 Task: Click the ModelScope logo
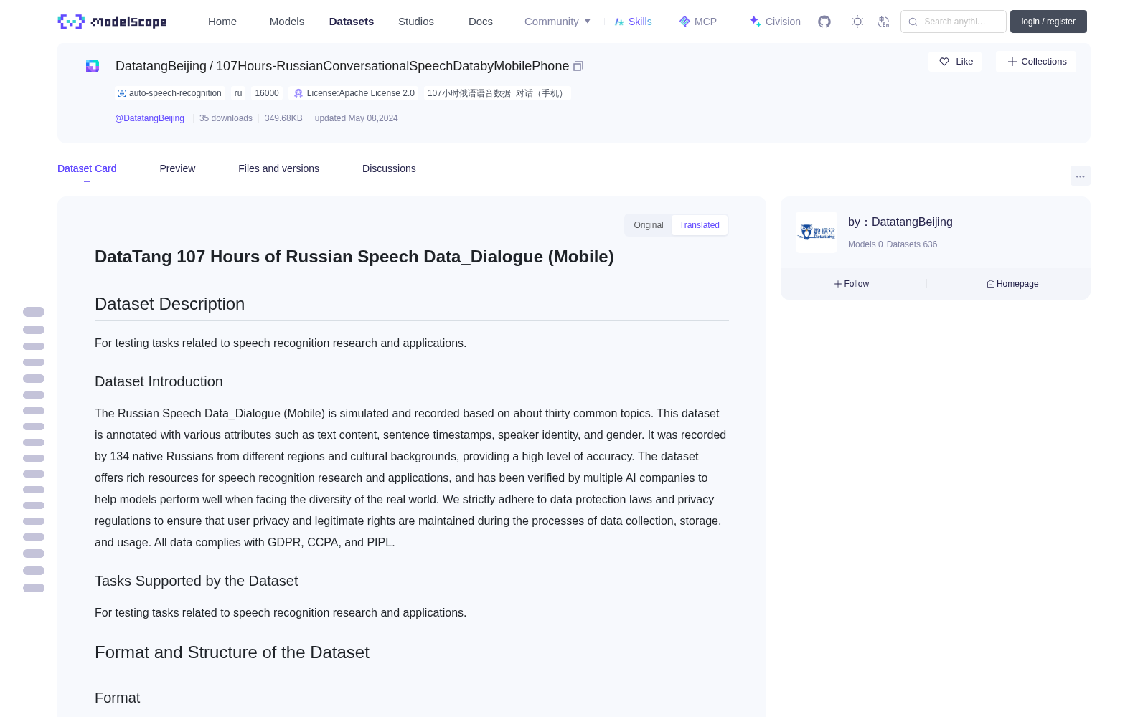coord(113,22)
